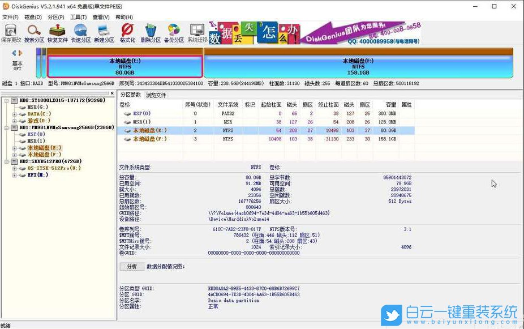The width and height of the screenshot is (524, 329).
Task: Collapse the HD0:ST1000LX015 disk node
Action: tap(6, 100)
